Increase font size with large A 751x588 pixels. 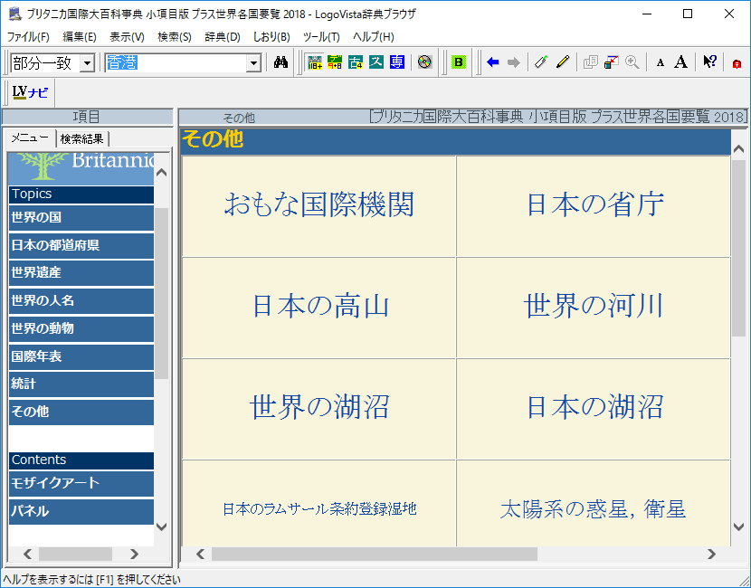(680, 62)
